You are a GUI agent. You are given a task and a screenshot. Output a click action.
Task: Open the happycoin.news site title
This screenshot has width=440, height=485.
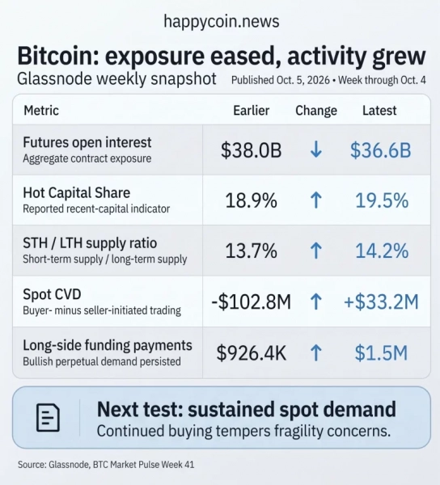tap(222, 22)
